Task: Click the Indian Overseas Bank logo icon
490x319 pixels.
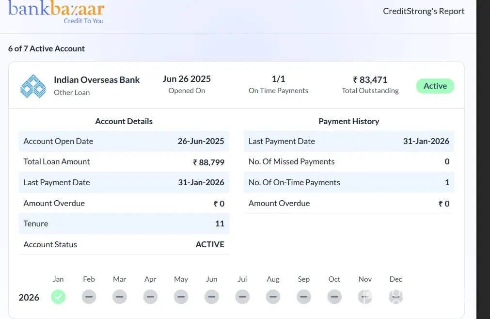Action: click(33, 86)
